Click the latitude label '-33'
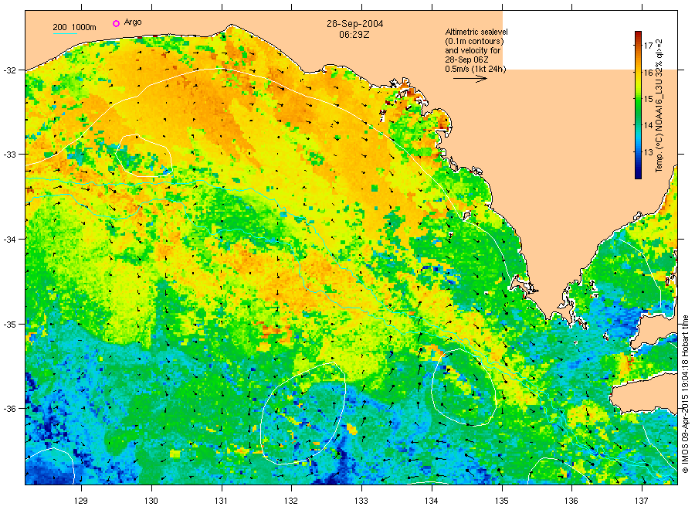Image resolution: width=695 pixels, height=510 pixels. click(10, 155)
